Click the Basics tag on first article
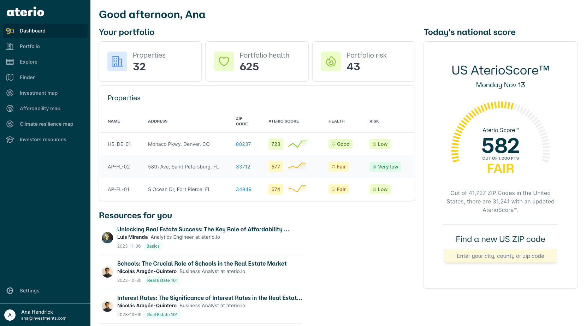This screenshot has width=586, height=326. 153,246
